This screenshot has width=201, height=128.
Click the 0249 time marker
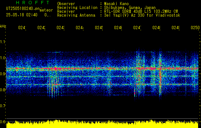(x=175, y=28)
